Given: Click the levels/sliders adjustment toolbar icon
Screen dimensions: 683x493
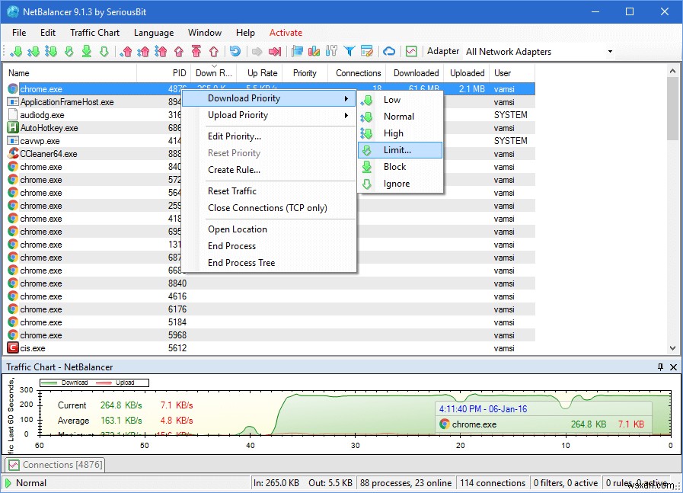Looking at the screenshot, I should point(332,51).
